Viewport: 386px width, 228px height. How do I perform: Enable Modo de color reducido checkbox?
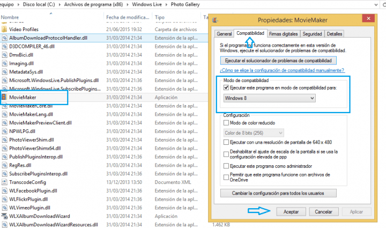226,123
